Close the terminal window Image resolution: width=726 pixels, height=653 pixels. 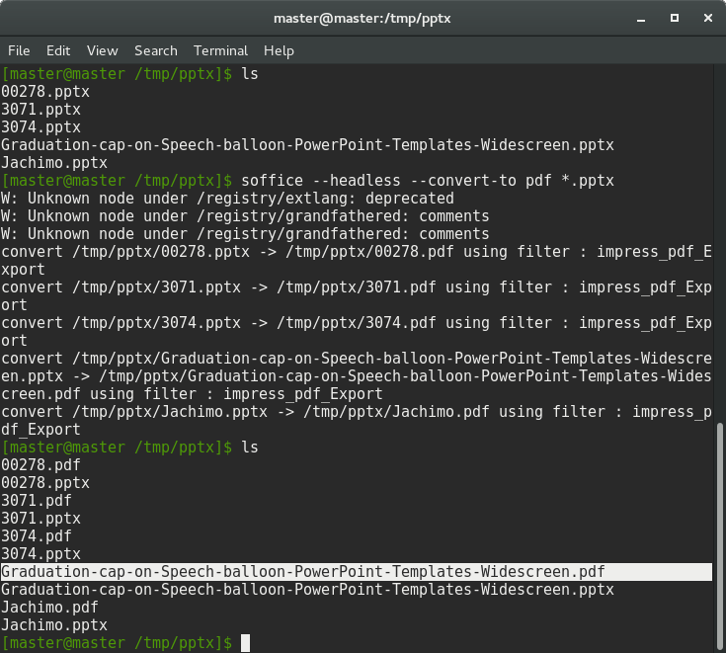(x=708, y=18)
